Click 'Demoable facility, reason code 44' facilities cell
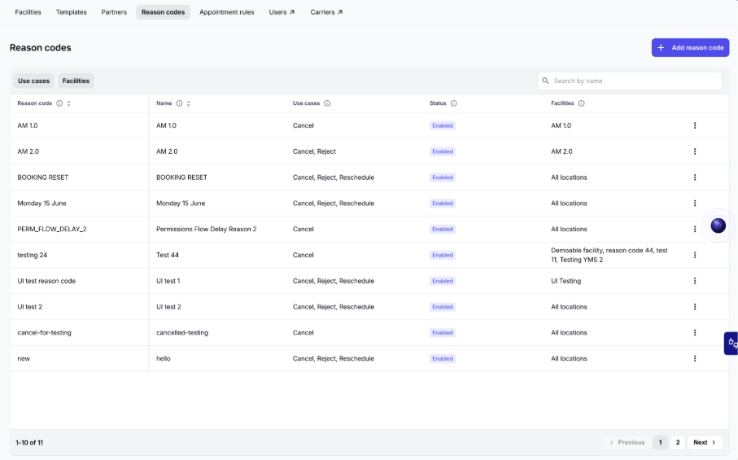 click(x=609, y=255)
